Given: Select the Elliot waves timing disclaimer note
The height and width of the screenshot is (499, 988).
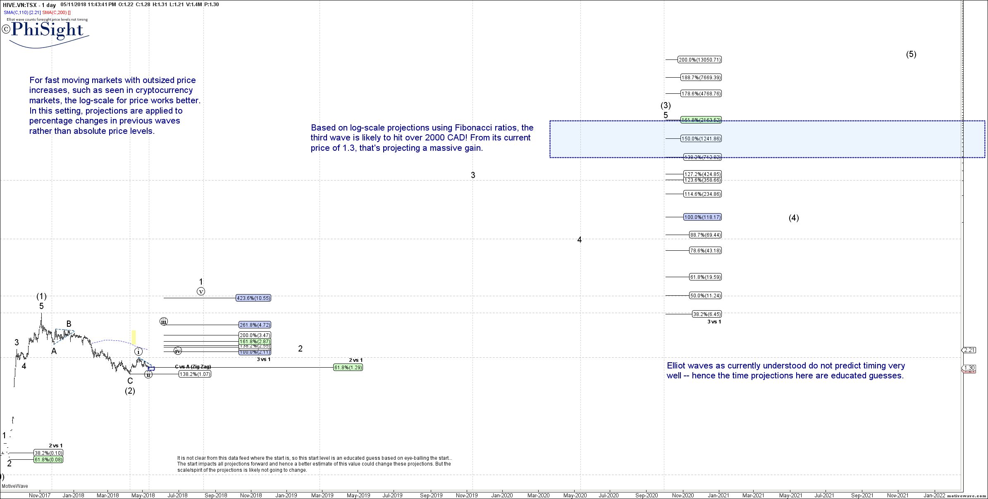Looking at the screenshot, I should click(x=786, y=371).
